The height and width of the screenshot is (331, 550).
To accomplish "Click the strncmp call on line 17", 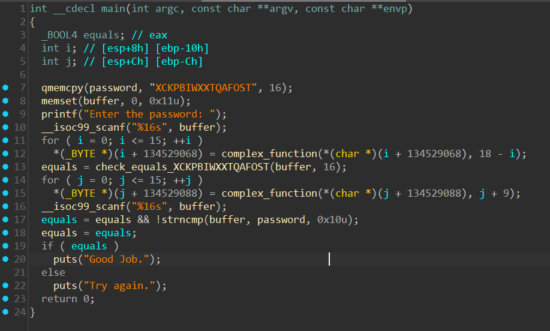I will [x=182, y=219].
